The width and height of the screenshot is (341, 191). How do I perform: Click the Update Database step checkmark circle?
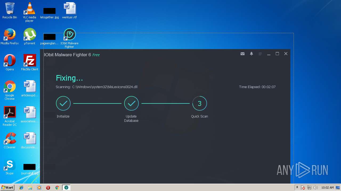pyautogui.click(x=131, y=103)
